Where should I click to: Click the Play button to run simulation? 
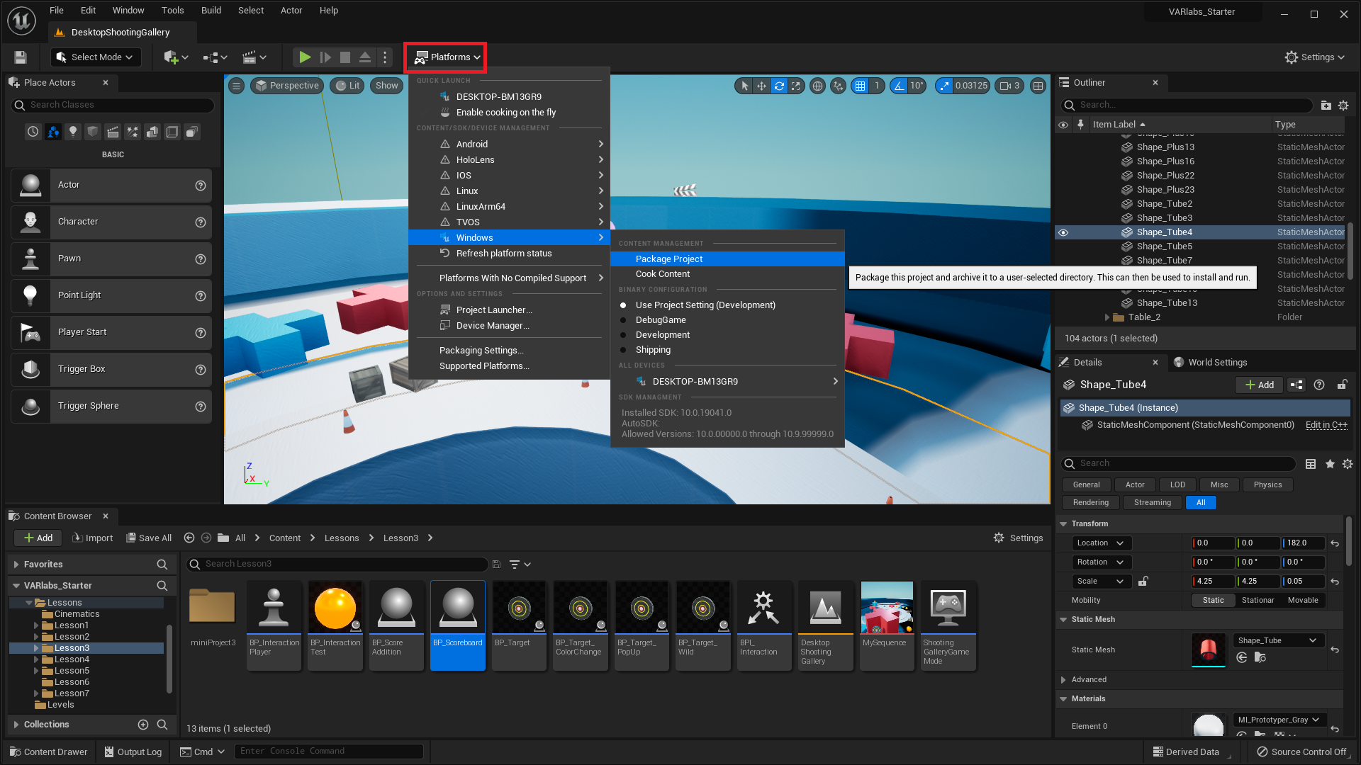click(x=304, y=57)
